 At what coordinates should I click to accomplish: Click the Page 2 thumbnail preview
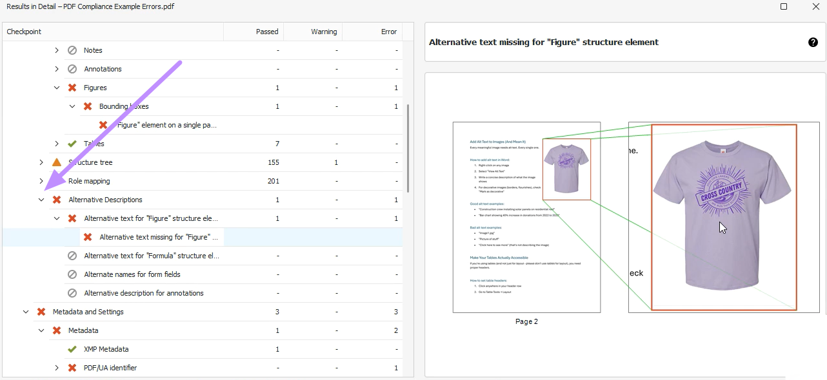pos(526,217)
